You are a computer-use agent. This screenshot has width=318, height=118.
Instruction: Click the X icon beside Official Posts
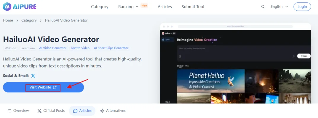(x=39, y=111)
